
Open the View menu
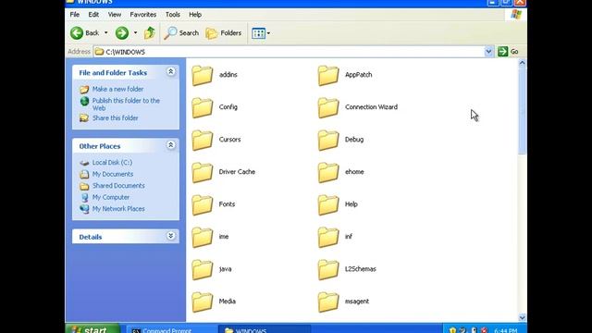[115, 15]
